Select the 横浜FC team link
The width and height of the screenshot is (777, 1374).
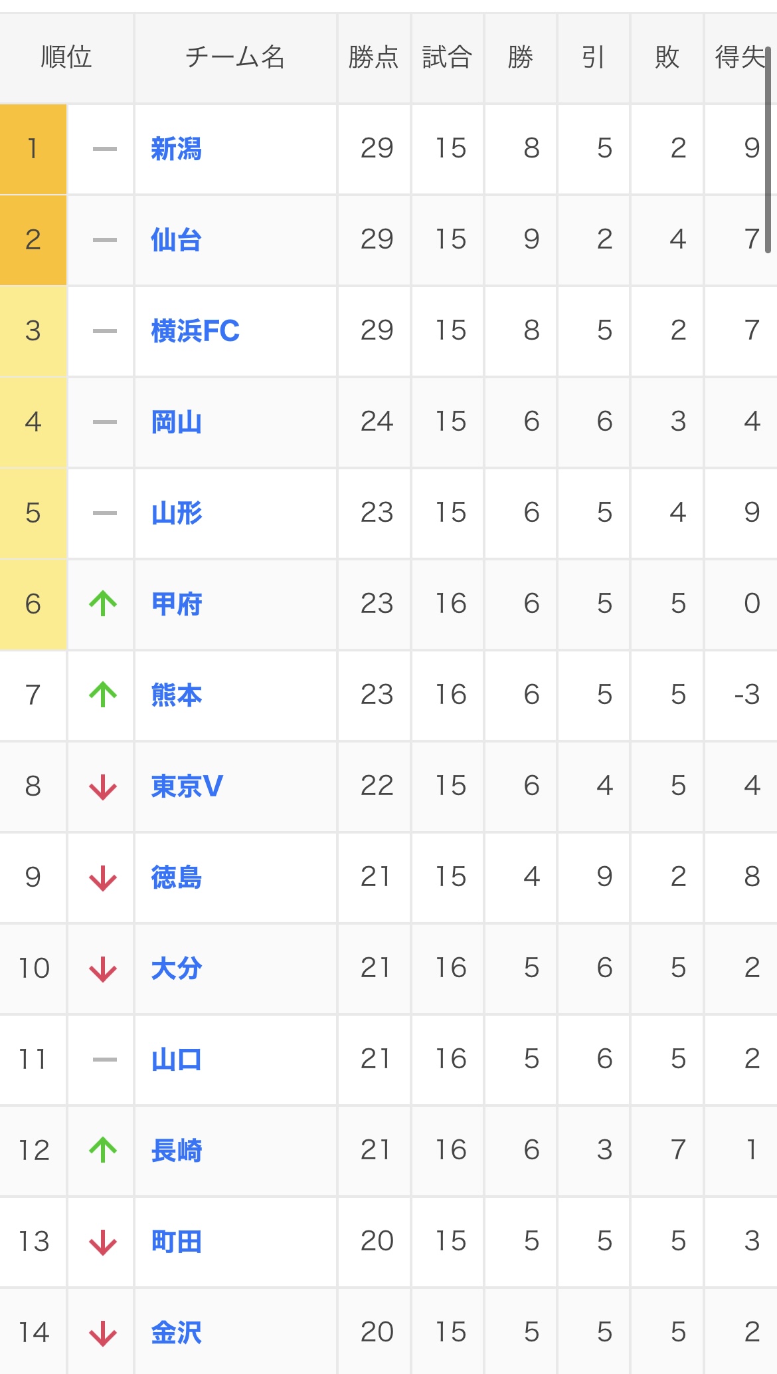pyautogui.click(x=195, y=331)
